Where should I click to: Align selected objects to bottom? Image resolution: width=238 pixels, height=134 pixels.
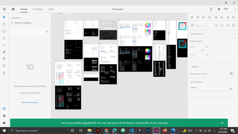(x=204, y=17)
